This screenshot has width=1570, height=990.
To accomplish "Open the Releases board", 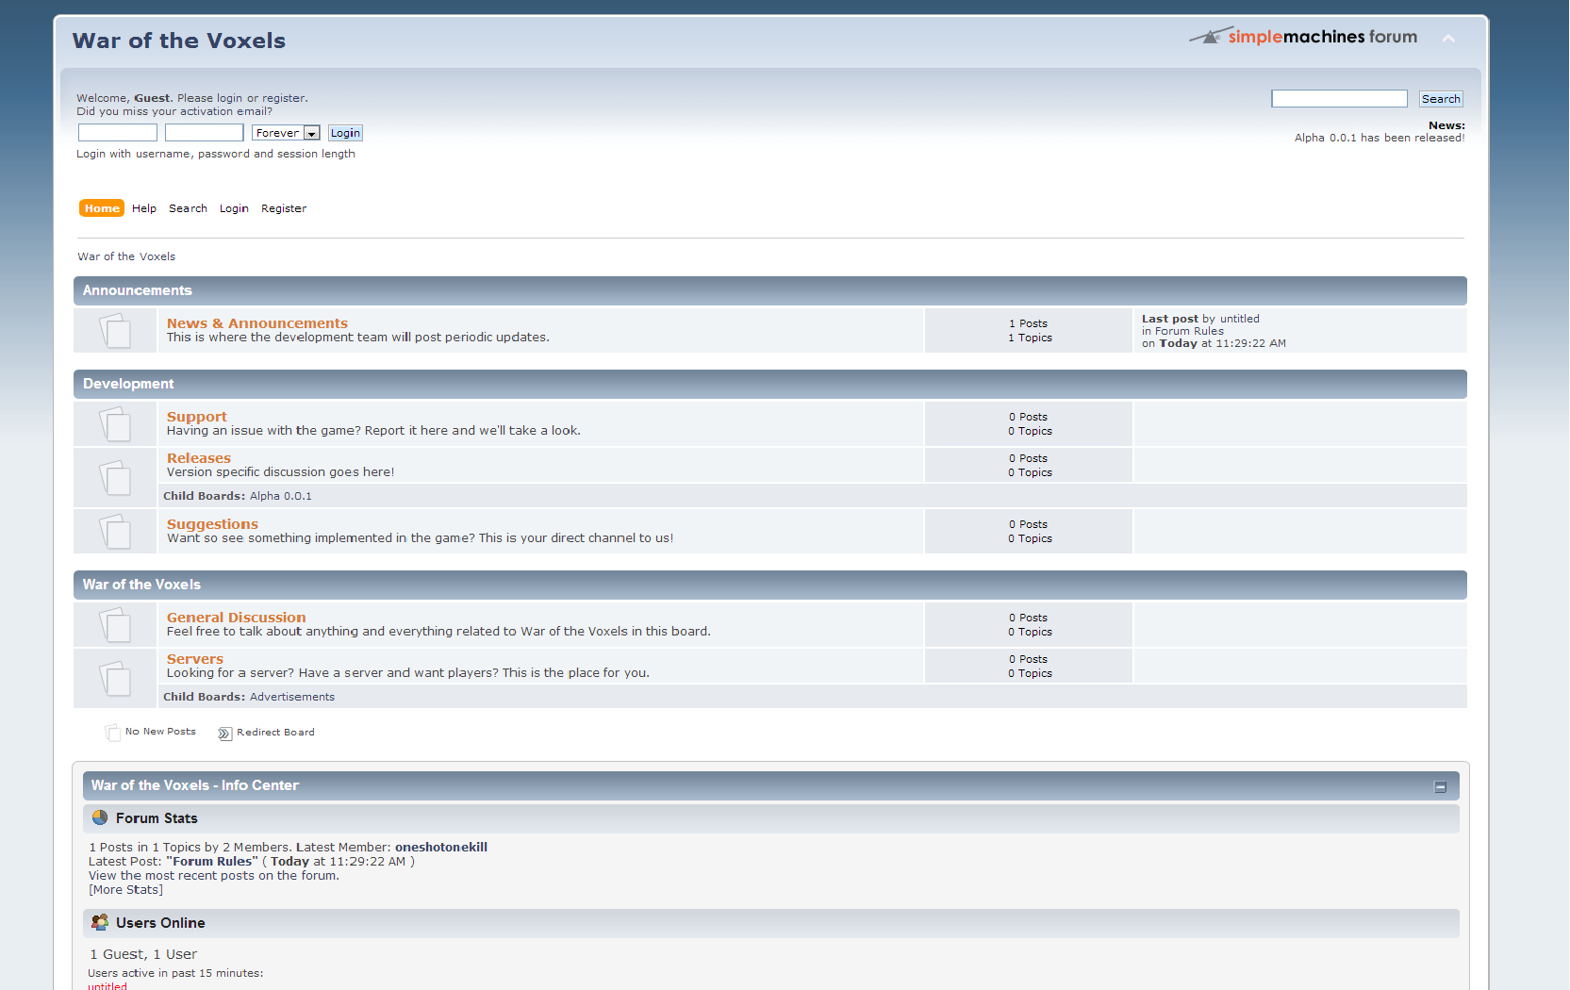I will (198, 458).
